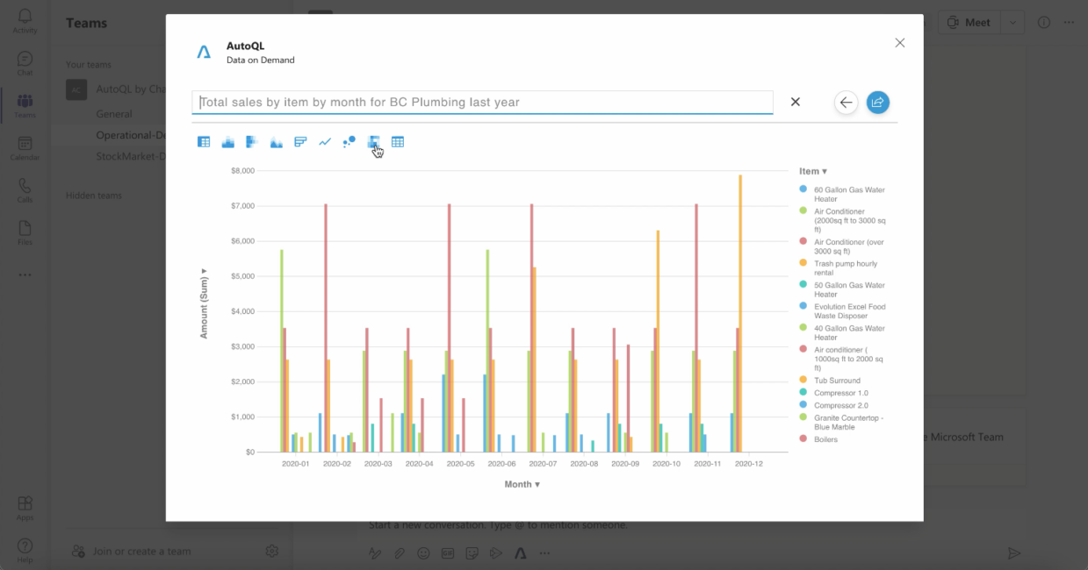Click the Evolution Excel Food Waste Disposer label
This screenshot has width=1088, height=570.
click(850, 311)
